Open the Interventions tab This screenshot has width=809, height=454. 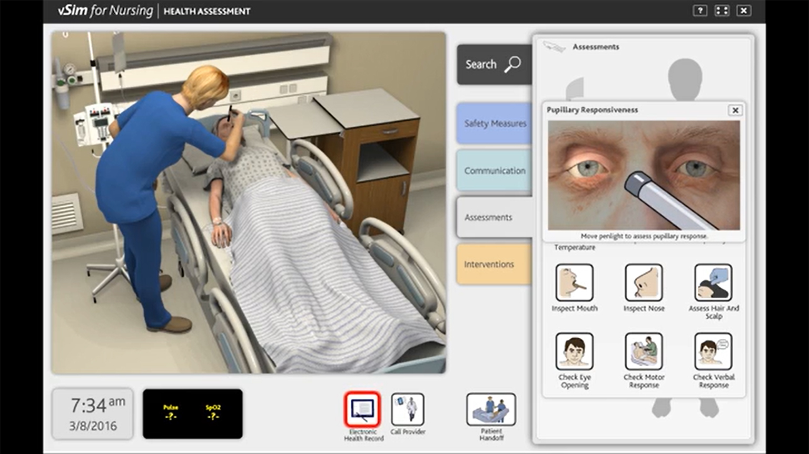[494, 264]
